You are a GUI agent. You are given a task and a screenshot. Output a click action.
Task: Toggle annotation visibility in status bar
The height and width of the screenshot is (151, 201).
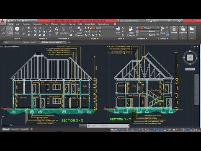[158, 130]
